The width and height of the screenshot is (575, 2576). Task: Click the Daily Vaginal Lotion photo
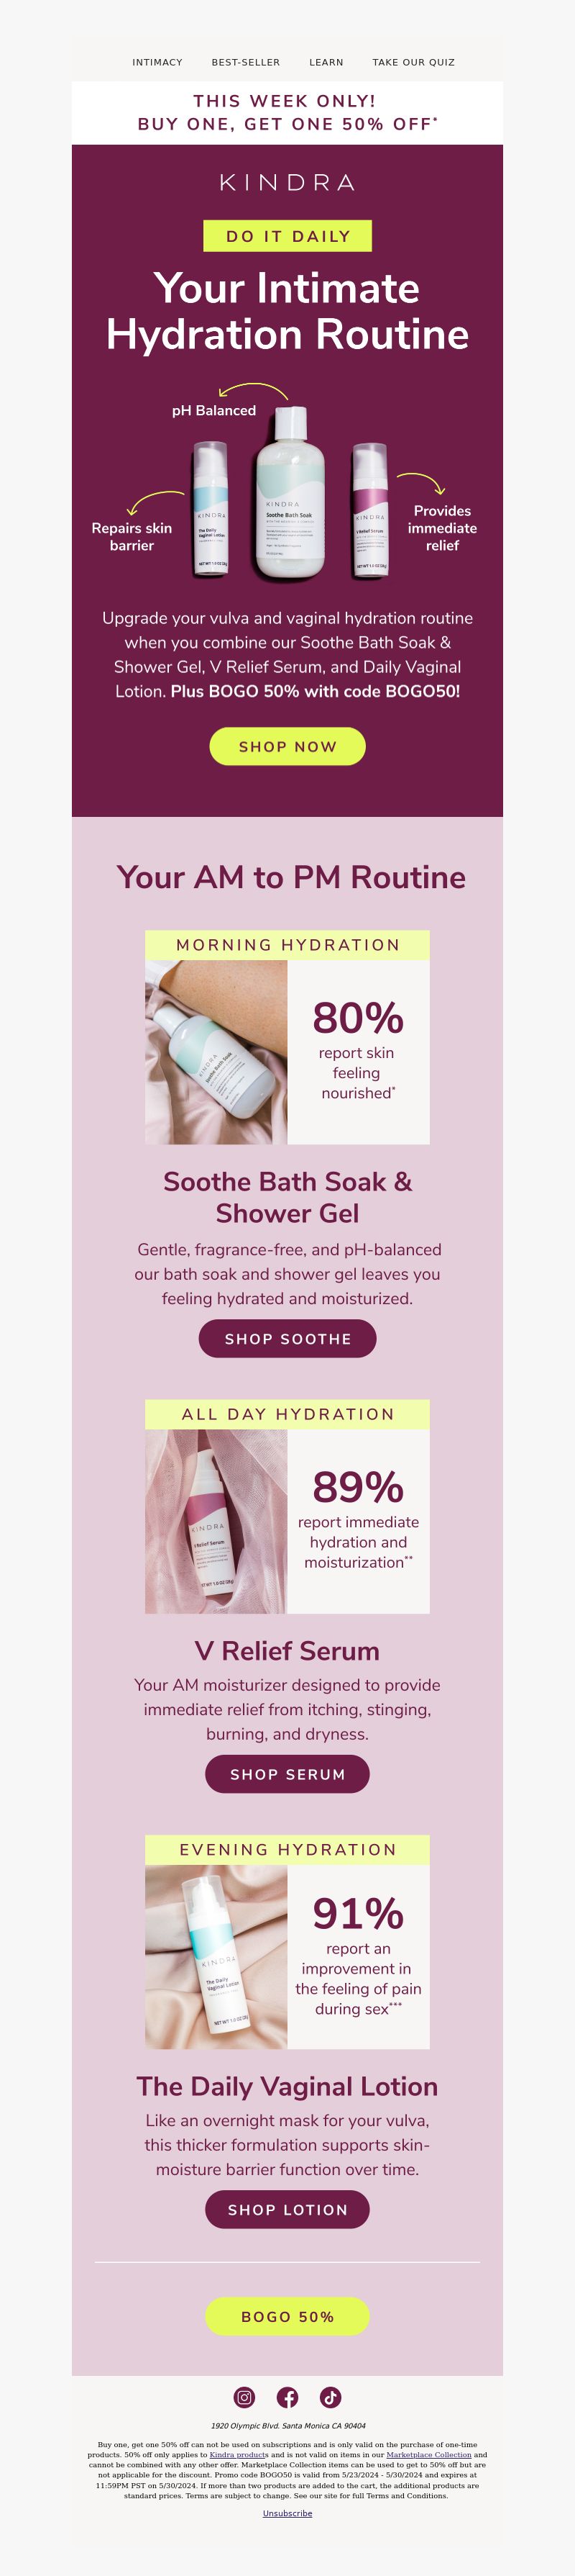pos(216,1956)
